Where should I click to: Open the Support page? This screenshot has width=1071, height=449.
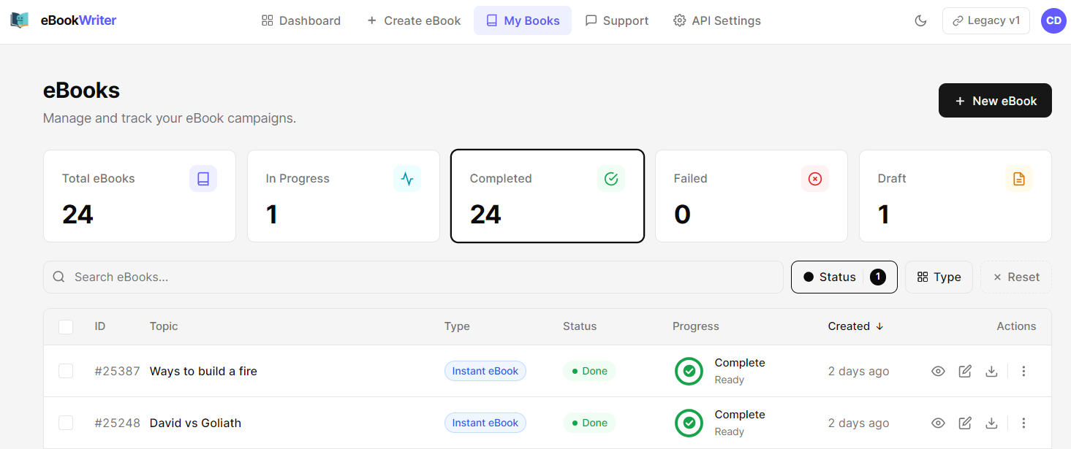click(617, 20)
